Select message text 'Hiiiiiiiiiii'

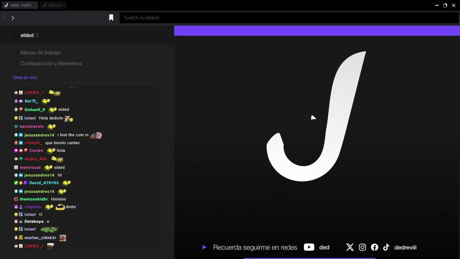coord(59,199)
